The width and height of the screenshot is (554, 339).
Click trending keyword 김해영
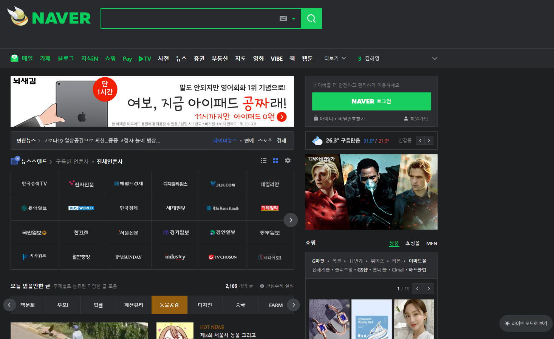(x=372, y=58)
